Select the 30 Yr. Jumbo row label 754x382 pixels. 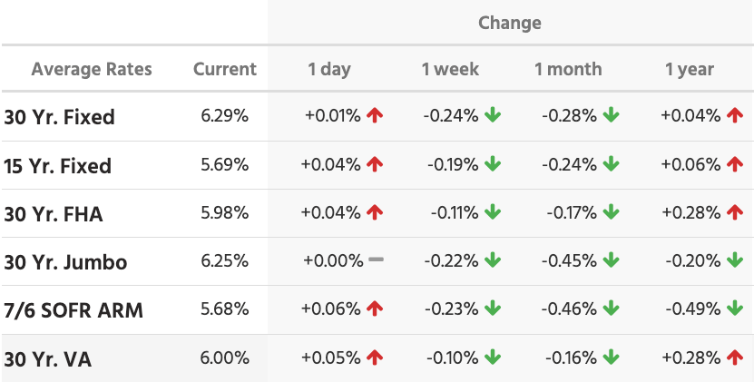(x=65, y=262)
